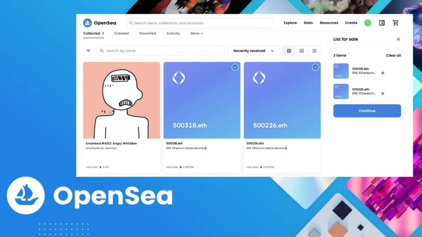Open the green profile avatar
Image resolution: width=422 pixels, height=237 pixels.
click(x=368, y=23)
